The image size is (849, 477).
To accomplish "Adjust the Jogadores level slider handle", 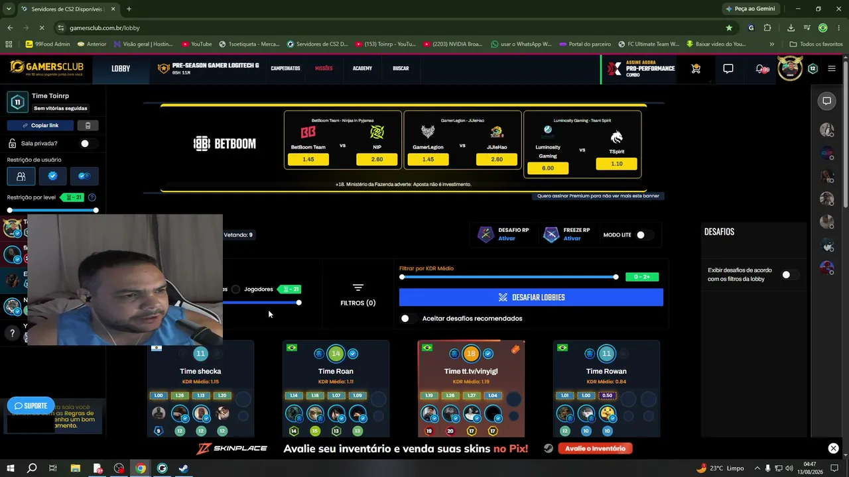I will (x=299, y=303).
